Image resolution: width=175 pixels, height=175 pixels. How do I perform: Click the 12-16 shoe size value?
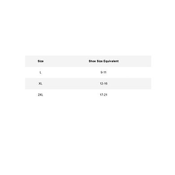[x=104, y=83]
